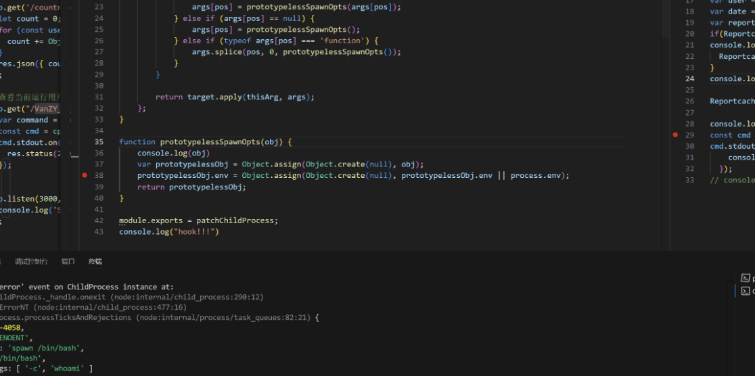This screenshot has height=376, width=755.
Task: Switch to the 调试控制台 panel tab
Action: click(31, 262)
